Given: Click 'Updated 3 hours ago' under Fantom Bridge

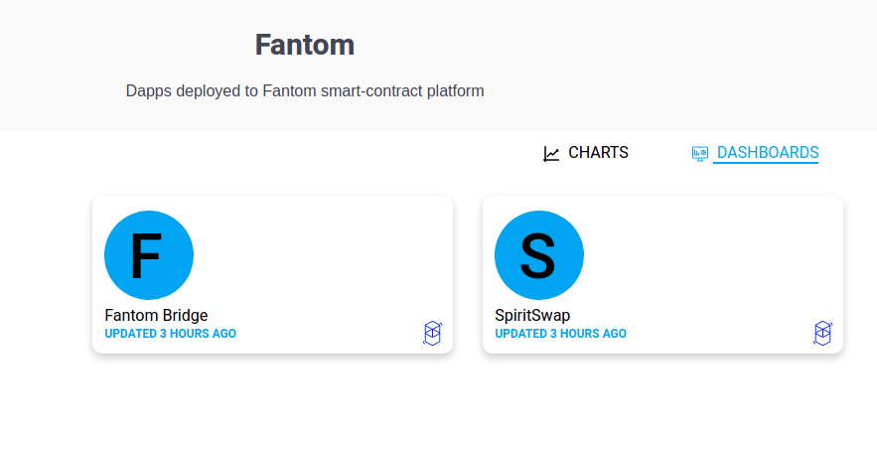Looking at the screenshot, I should [171, 334].
